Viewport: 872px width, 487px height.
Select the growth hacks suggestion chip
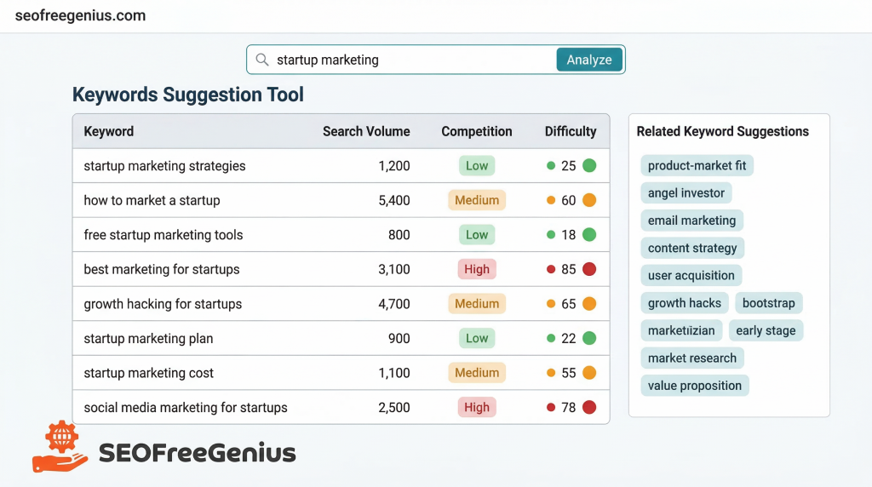point(685,303)
